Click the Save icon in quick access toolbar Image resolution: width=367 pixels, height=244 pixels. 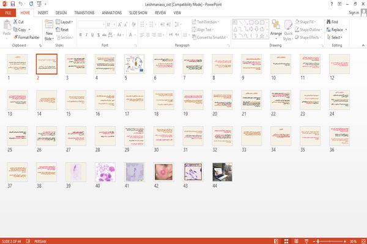13,4
